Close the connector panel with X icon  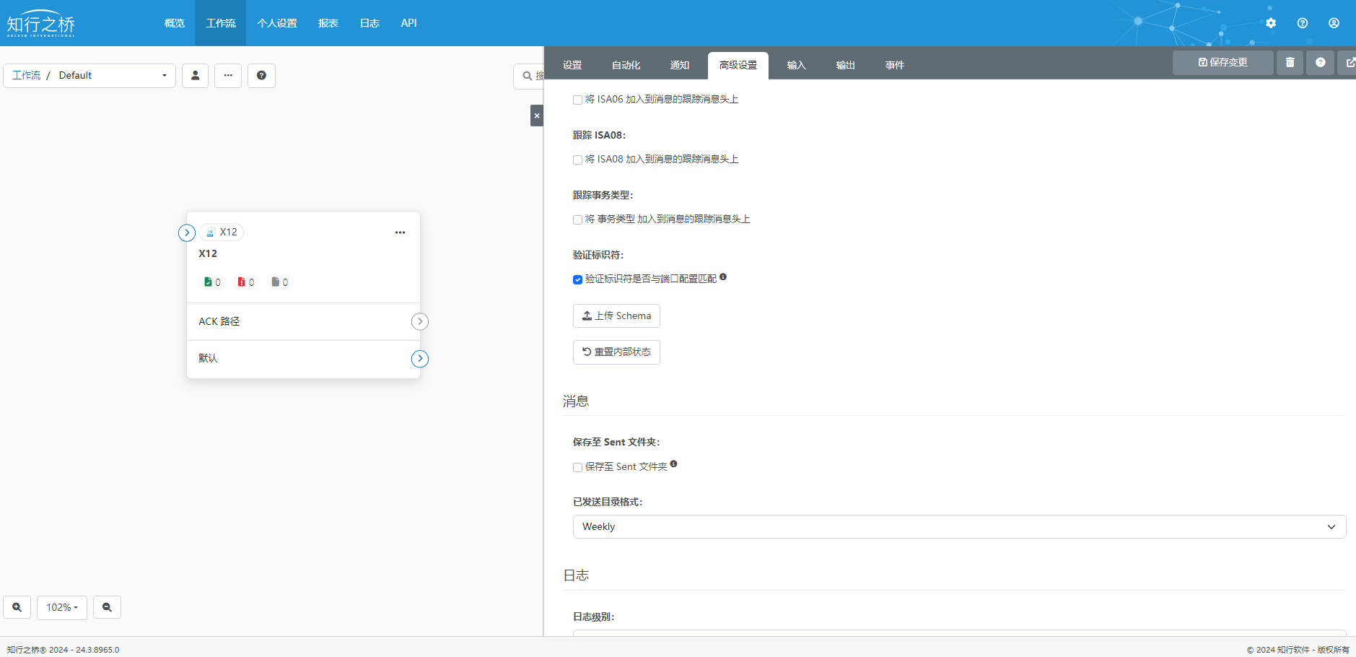(x=536, y=116)
